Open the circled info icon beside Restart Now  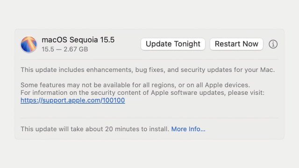tap(273, 44)
